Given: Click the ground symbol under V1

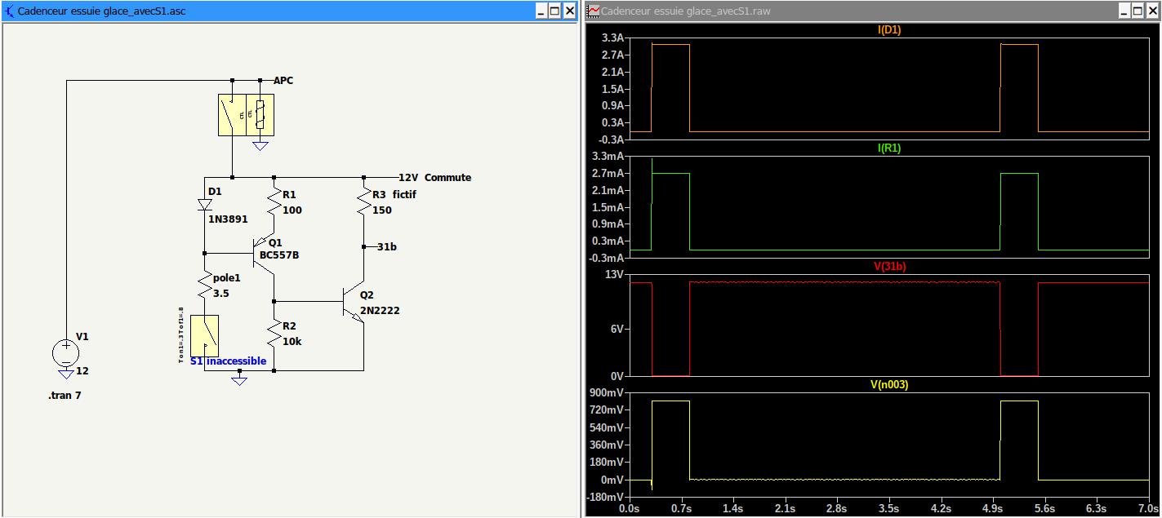Looking at the screenshot, I should (x=66, y=374).
